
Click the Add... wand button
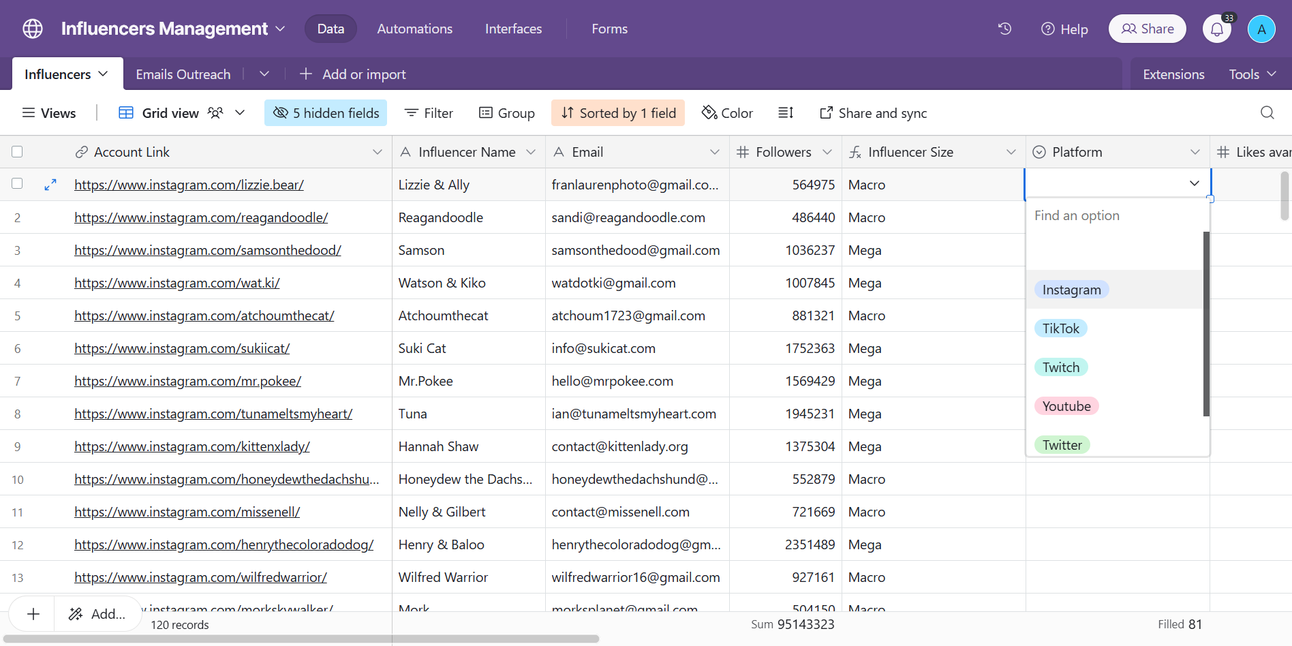(97, 614)
